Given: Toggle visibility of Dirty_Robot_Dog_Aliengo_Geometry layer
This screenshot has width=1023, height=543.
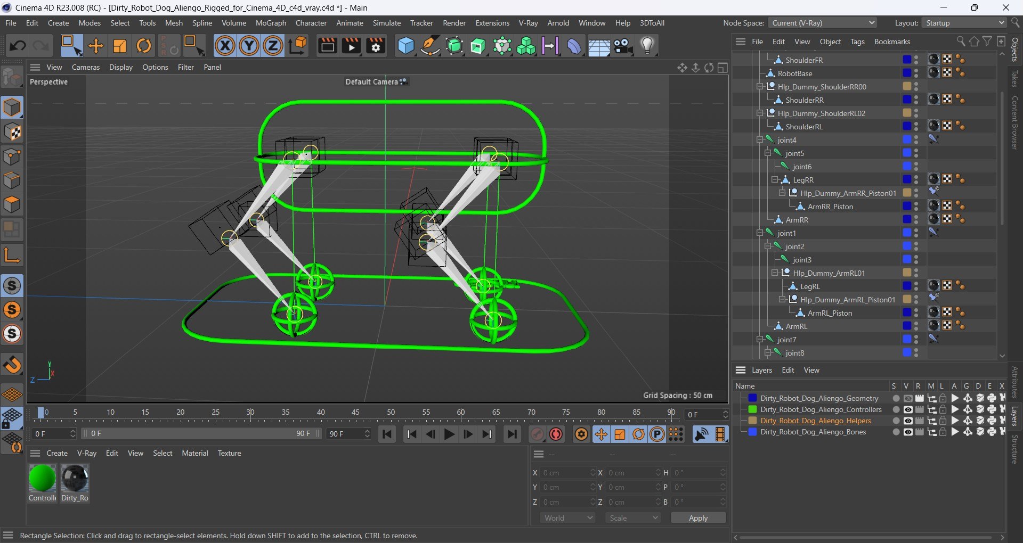Looking at the screenshot, I should pos(908,398).
